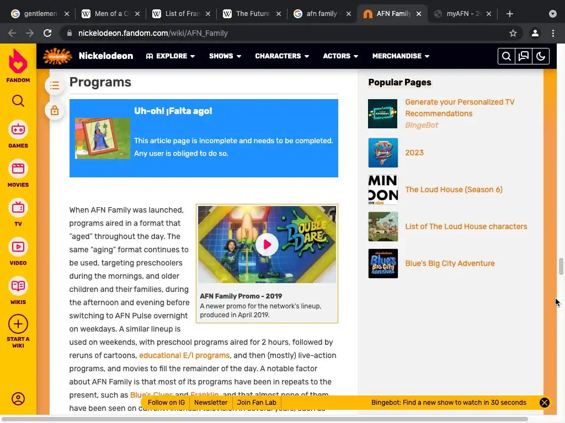Open the 2023 popular page link
Screen dimensions: 565x423
coord(414,153)
